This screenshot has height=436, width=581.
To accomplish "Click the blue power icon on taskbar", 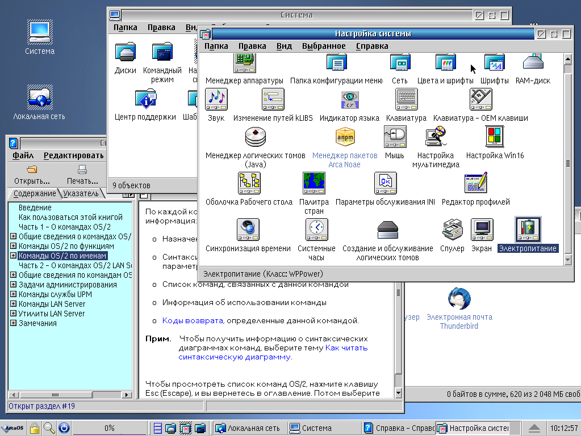I will point(64,428).
